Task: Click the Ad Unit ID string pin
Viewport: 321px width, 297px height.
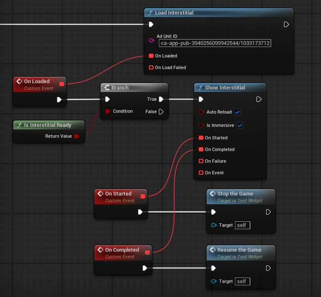Action: point(151,41)
